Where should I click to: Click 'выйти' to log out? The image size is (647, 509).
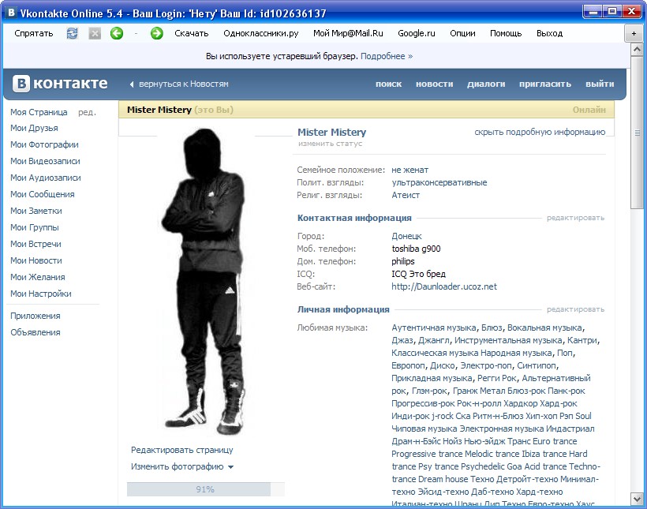click(x=600, y=84)
